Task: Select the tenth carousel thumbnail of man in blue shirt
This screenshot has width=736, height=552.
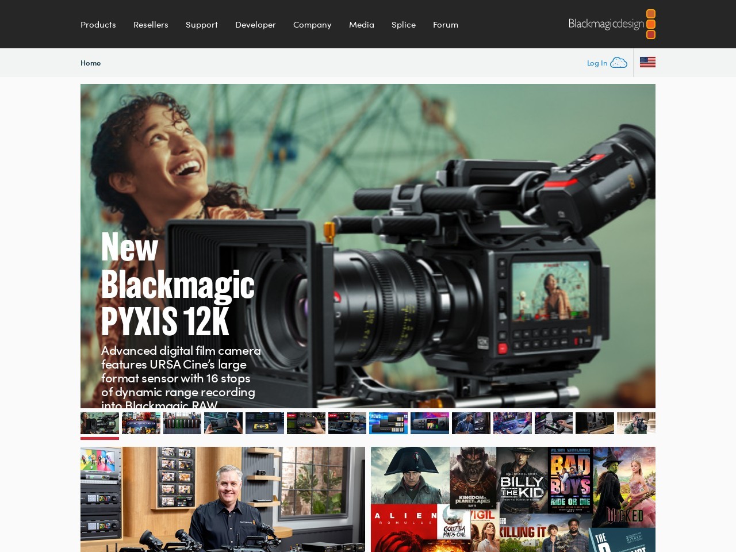Action: (471, 423)
